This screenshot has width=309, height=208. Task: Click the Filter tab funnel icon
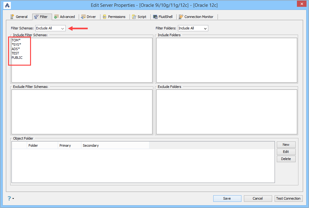tap(36, 17)
